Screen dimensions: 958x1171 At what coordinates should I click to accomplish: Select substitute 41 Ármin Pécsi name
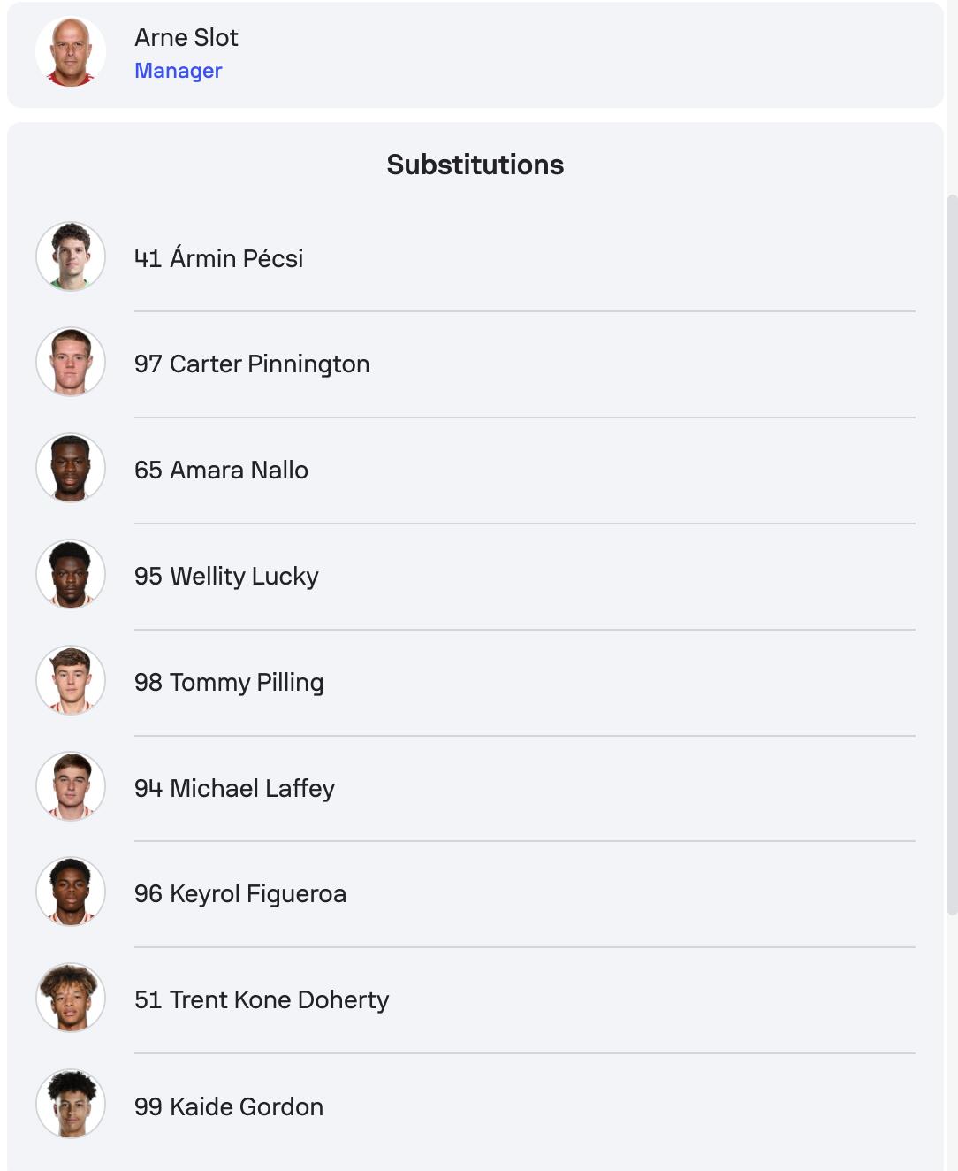pos(218,258)
